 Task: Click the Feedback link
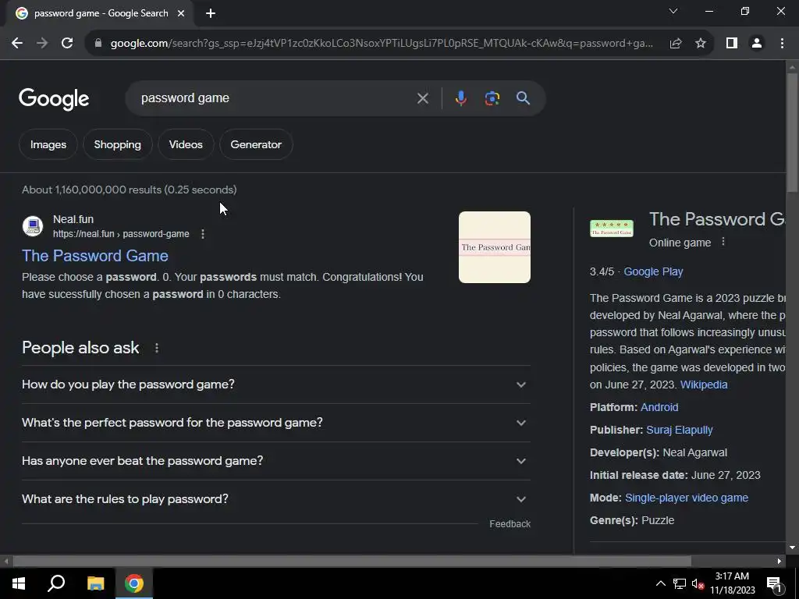pyautogui.click(x=510, y=524)
